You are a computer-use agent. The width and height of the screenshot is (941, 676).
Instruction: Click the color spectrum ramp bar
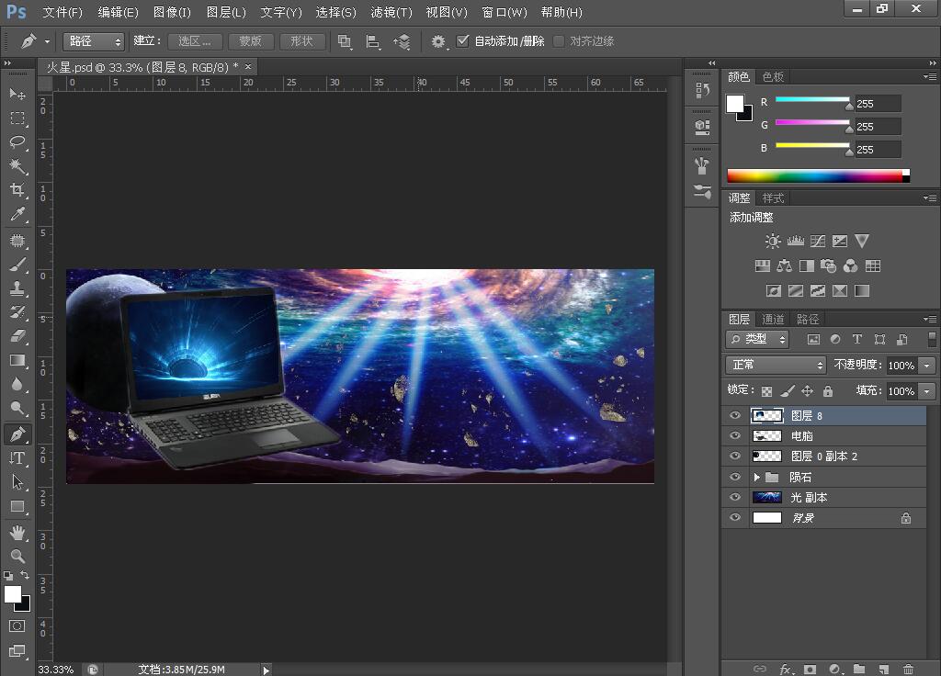(814, 175)
